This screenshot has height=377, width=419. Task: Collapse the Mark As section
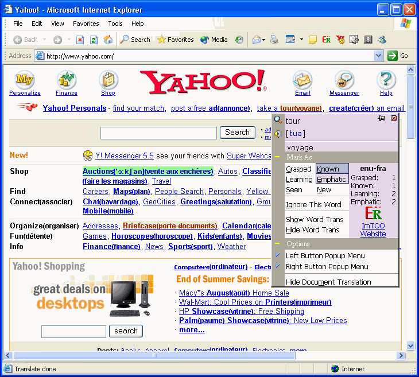pyautogui.click(x=277, y=157)
